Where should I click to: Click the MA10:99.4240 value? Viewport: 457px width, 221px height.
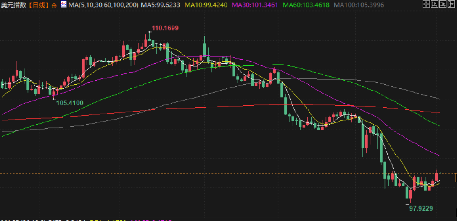click(x=205, y=5)
